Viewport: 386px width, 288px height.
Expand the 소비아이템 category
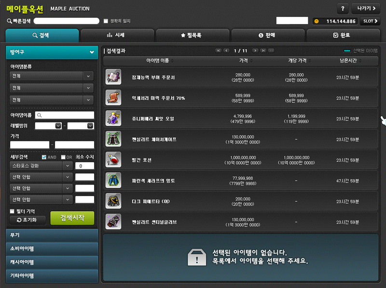coord(52,249)
